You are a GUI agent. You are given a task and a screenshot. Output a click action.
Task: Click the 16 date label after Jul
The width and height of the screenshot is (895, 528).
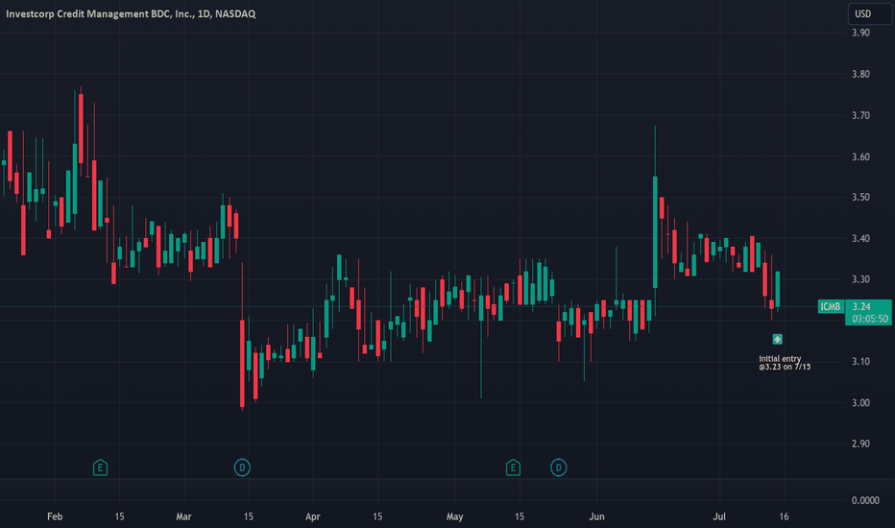[785, 516]
